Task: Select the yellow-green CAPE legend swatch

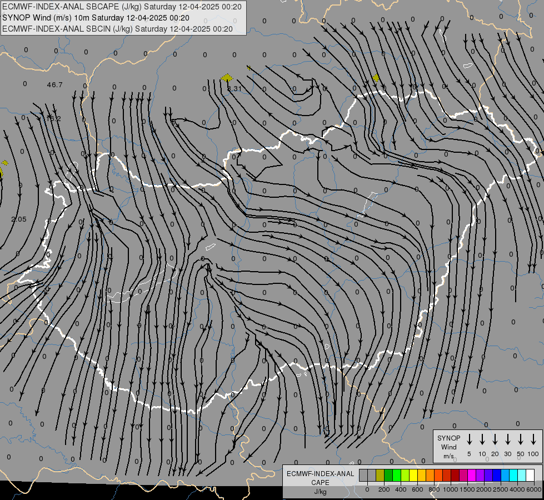Action: coord(405,475)
